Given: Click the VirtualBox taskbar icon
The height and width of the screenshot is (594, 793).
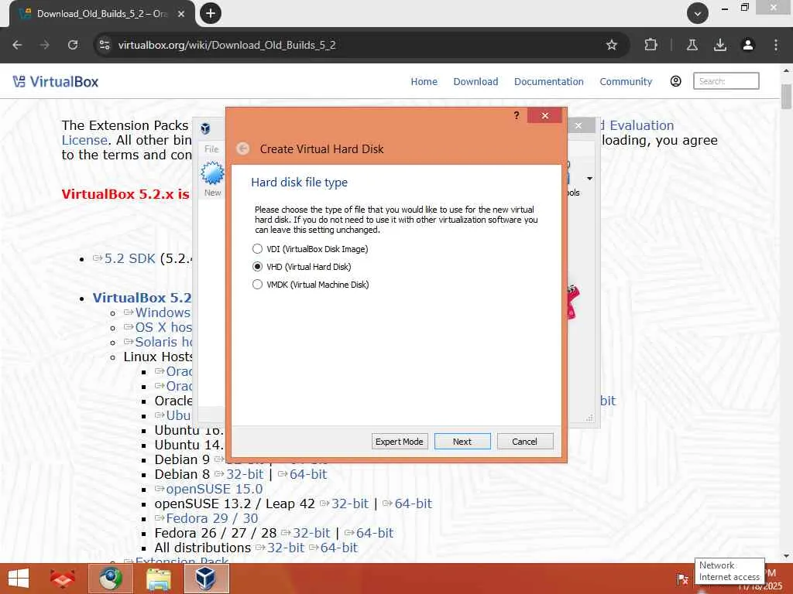Looking at the screenshot, I should click(206, 579).
